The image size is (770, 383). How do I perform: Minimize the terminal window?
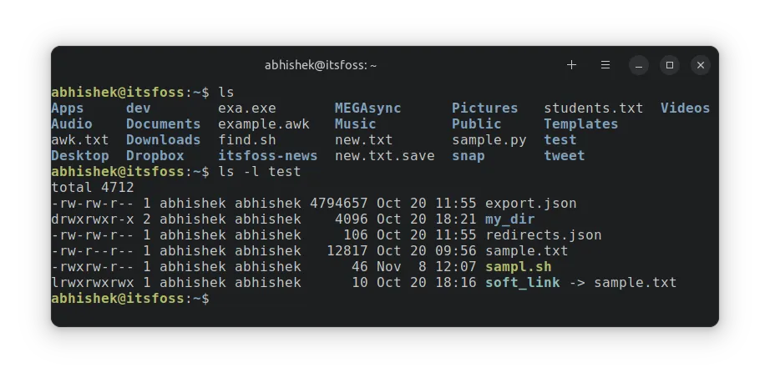639,65
